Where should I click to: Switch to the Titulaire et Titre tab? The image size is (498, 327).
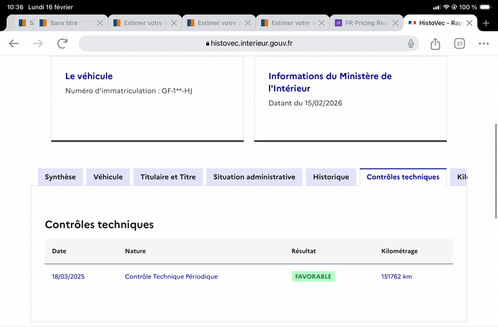pos(168,177)
